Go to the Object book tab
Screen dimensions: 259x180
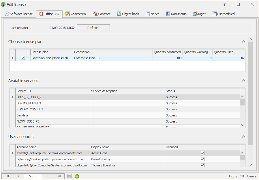[x=128, y=14]
